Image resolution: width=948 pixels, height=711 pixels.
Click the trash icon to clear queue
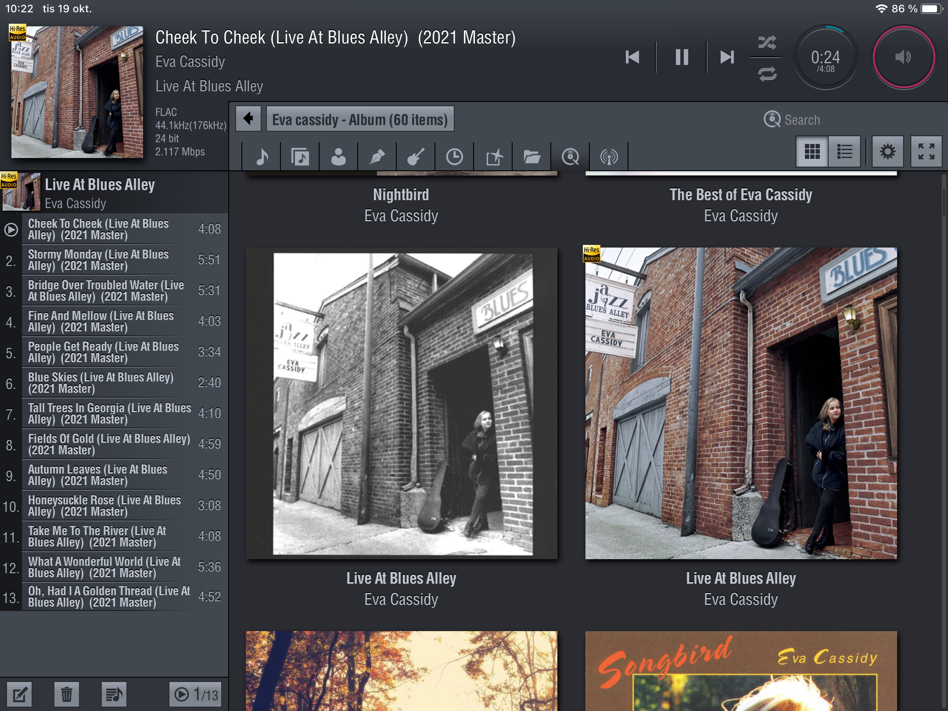point(67,694)
